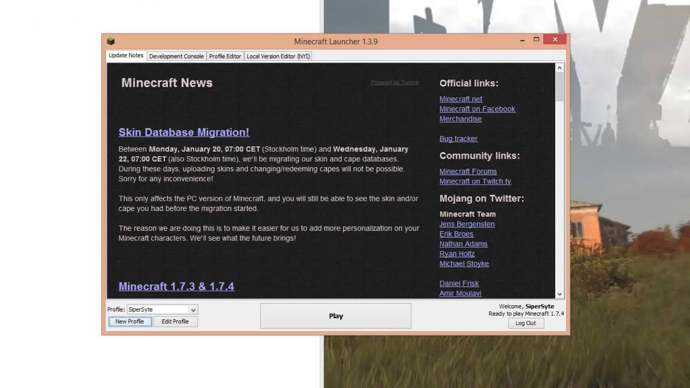Click the Minecraft News heading

pyautogui.click(x=167, y=83)
